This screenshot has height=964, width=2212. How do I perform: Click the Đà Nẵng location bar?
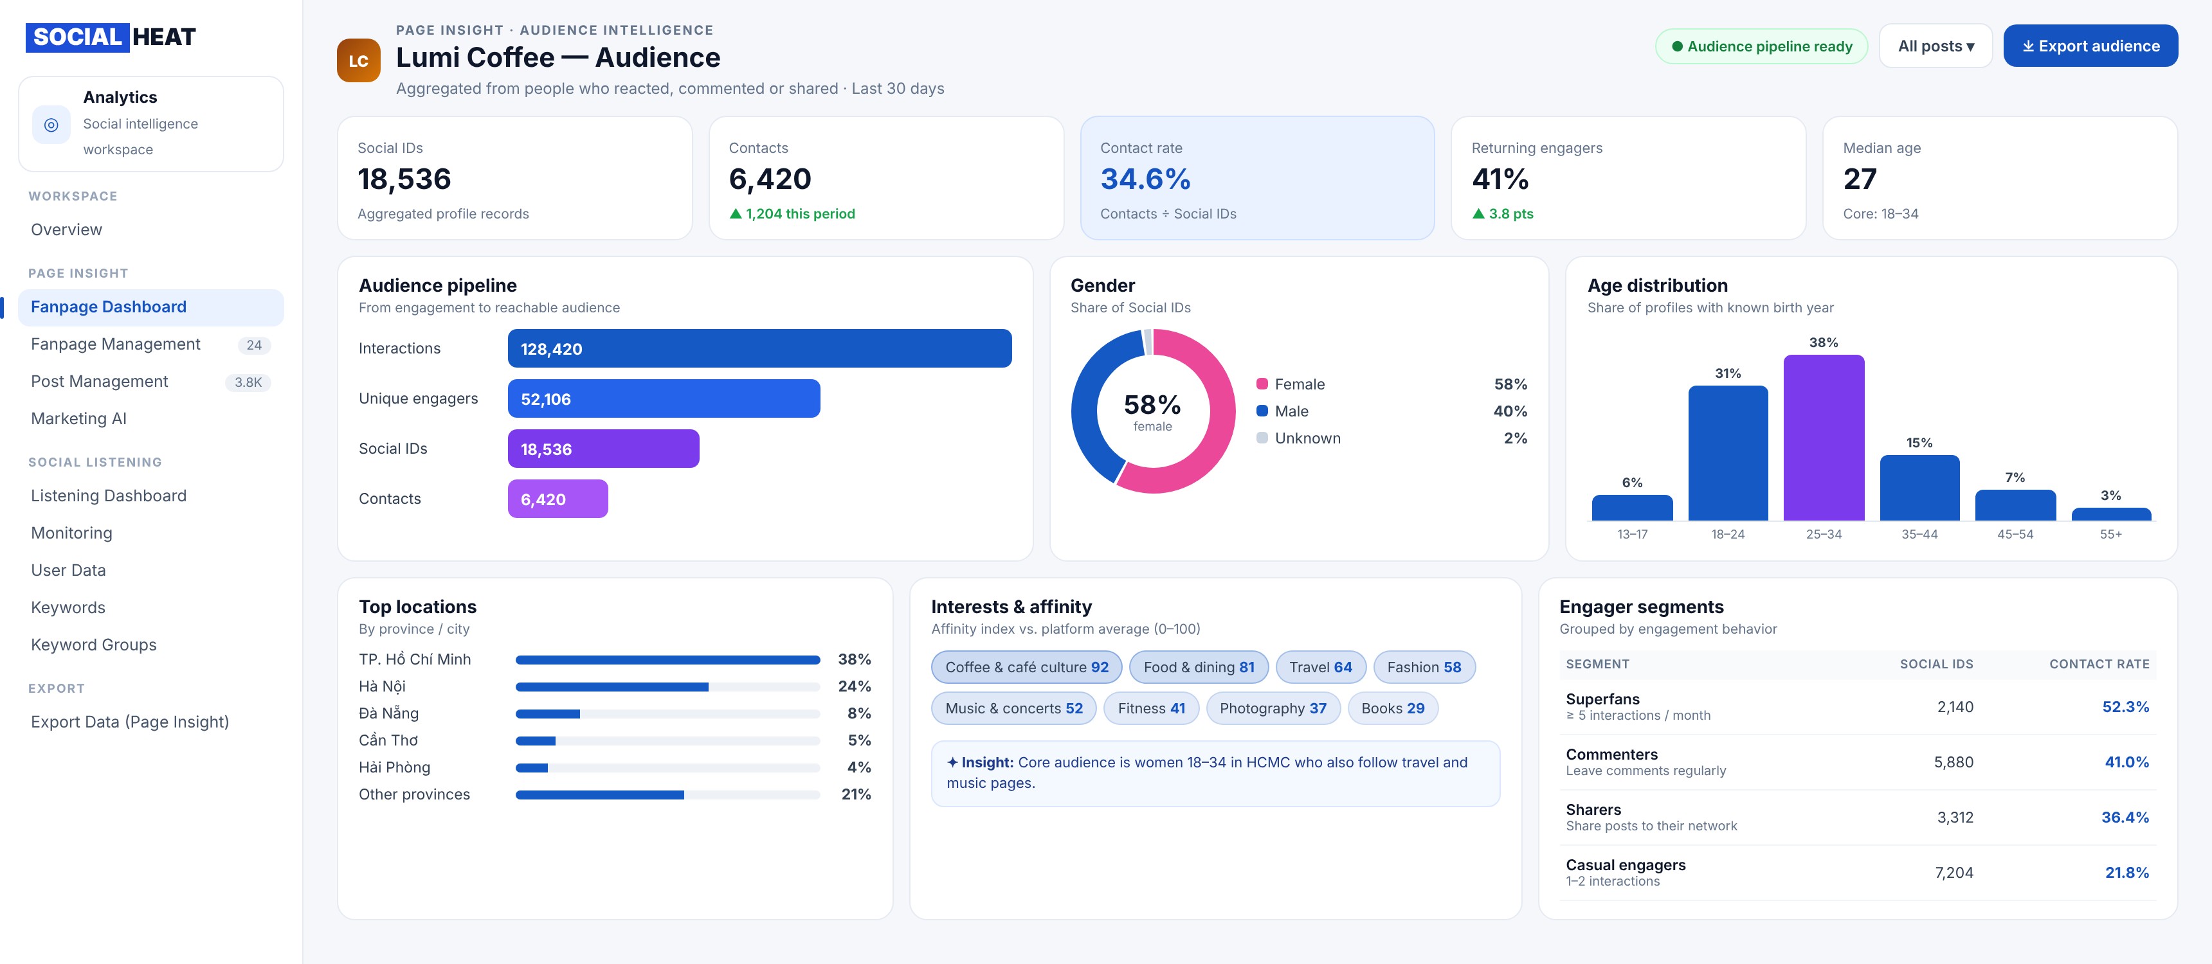tap(667, 714)
